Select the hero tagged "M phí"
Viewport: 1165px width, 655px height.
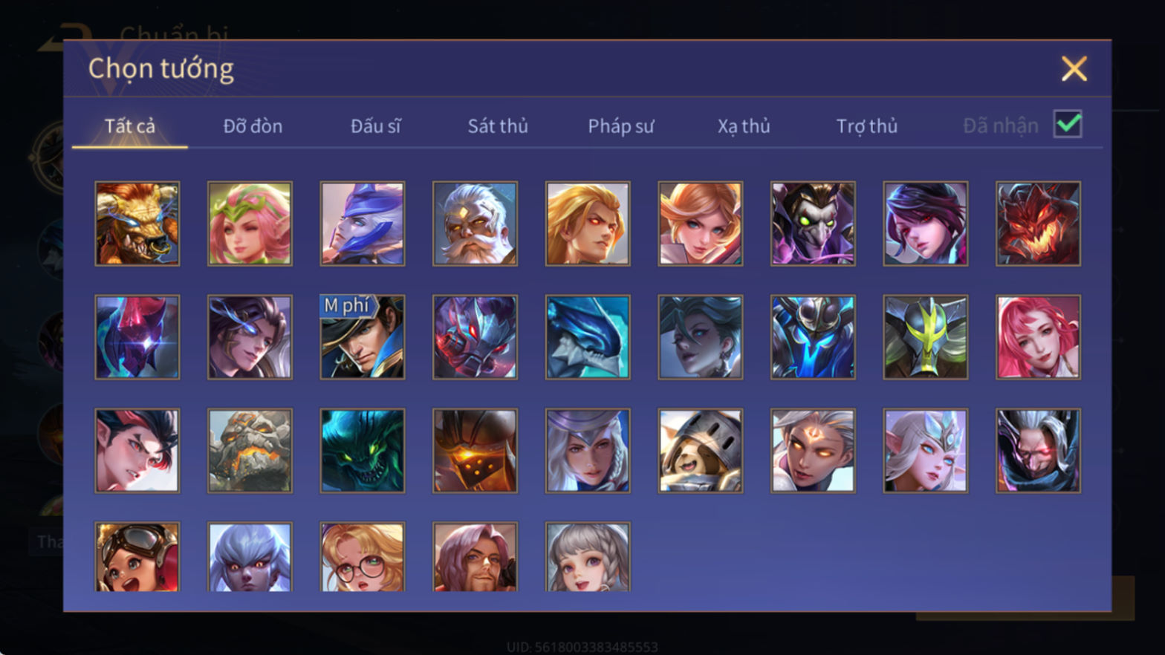(x=363, y=337)
